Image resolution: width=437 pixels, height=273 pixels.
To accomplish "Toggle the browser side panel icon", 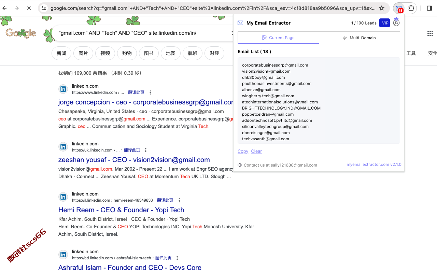I will tap(429, 8).
